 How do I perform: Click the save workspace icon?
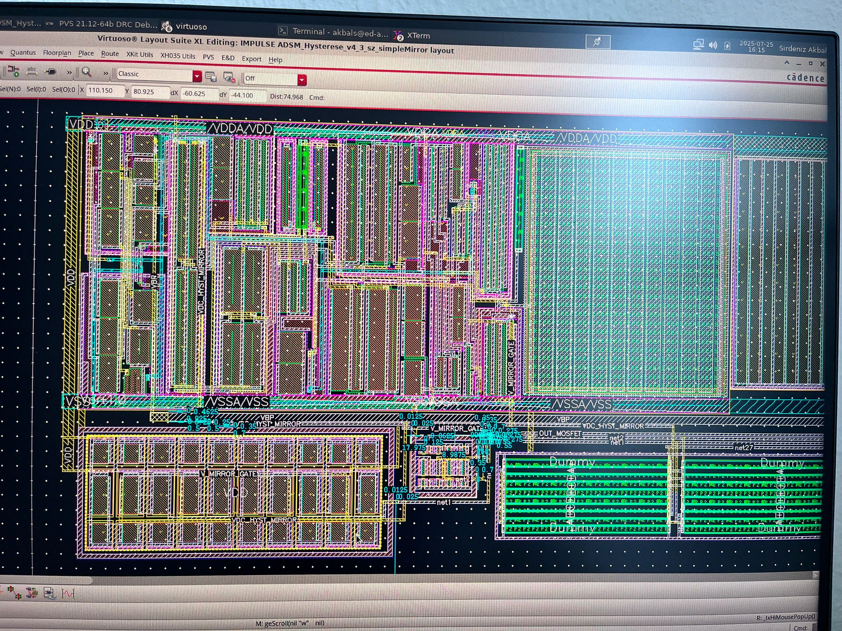pos(211,76)
